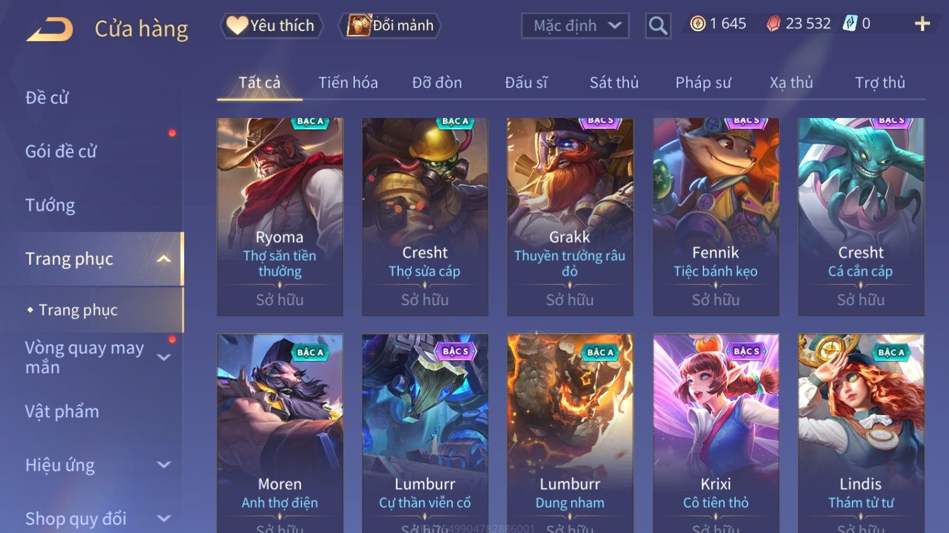Select Ryoma Thợ săn tiền thưởng skin

pyautogui.click(x=280, y=216)
